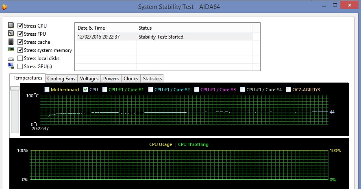Close the System Stability Test window

(x=350, y=5)
